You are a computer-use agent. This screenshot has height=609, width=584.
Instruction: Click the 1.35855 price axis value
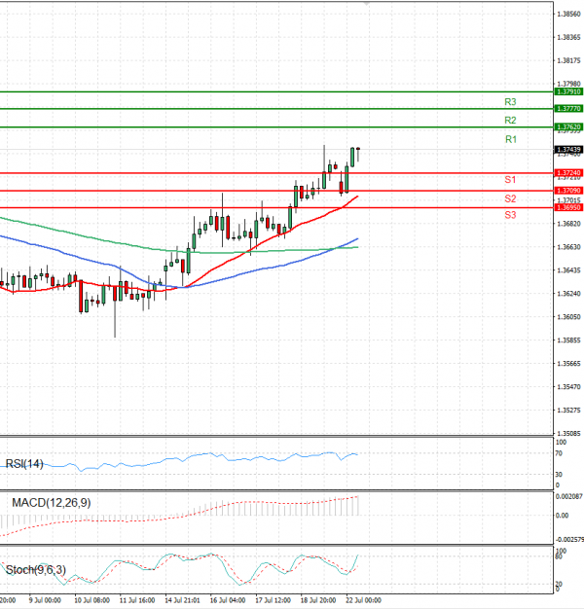click(568, 340)
